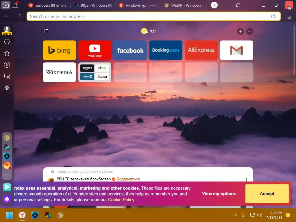296x222 pixels.
Task: Open the YouTube tile
Action: coord(95,50)
